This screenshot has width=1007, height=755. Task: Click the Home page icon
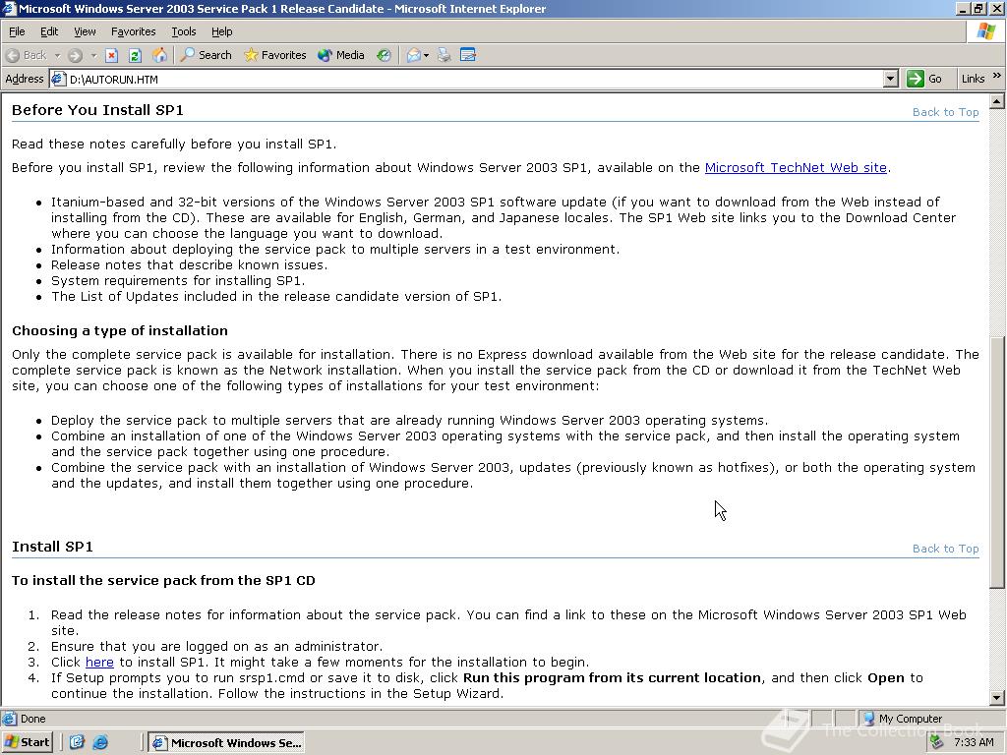159,55
